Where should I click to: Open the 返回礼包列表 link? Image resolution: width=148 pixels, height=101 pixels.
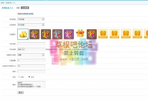pyautogui.click(x=29, y=14)
